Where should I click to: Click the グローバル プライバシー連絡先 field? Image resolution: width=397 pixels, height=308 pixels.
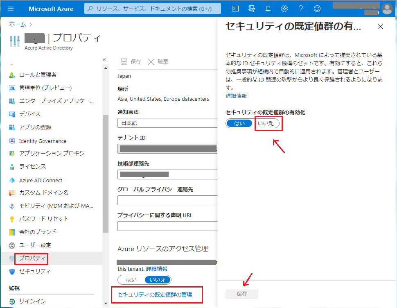(167, 200)
